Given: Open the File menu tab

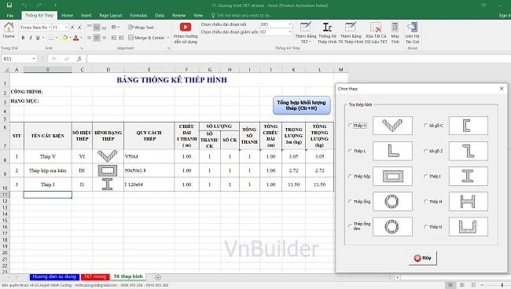Looking at the screenshot, I should (10, 15).
